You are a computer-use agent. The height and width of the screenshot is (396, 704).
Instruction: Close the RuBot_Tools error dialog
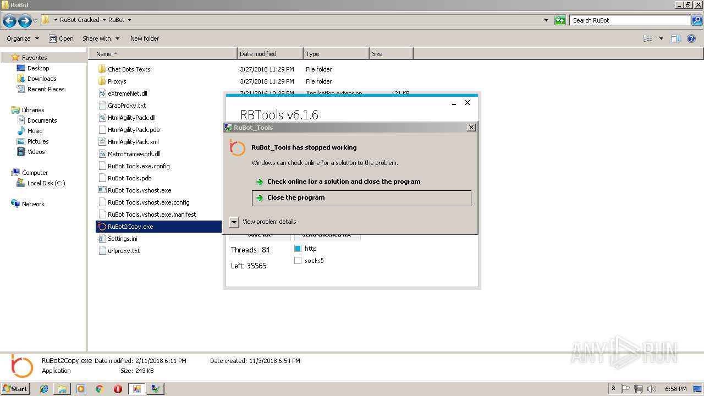tap(471, 127)
